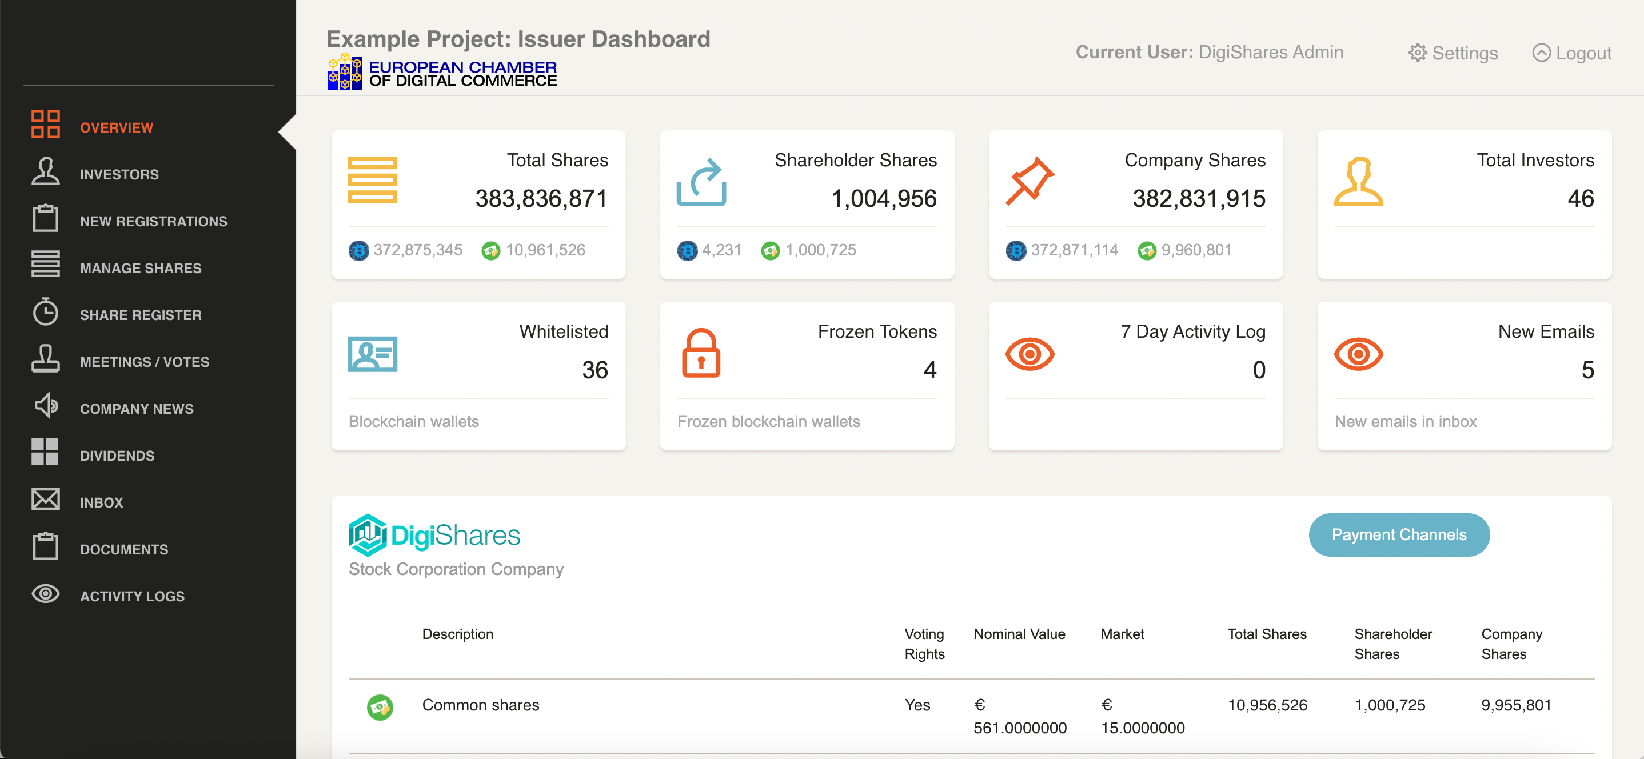
Task: Click the yellow Total Shares stack icon
Action: (x=372, y=180)
